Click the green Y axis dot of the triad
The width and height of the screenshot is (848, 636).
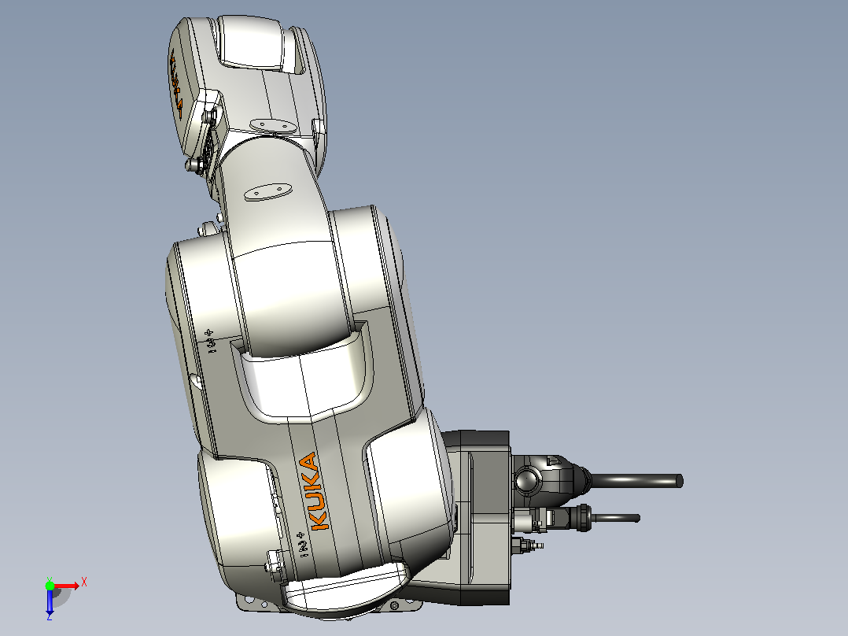tap(50, 586)
